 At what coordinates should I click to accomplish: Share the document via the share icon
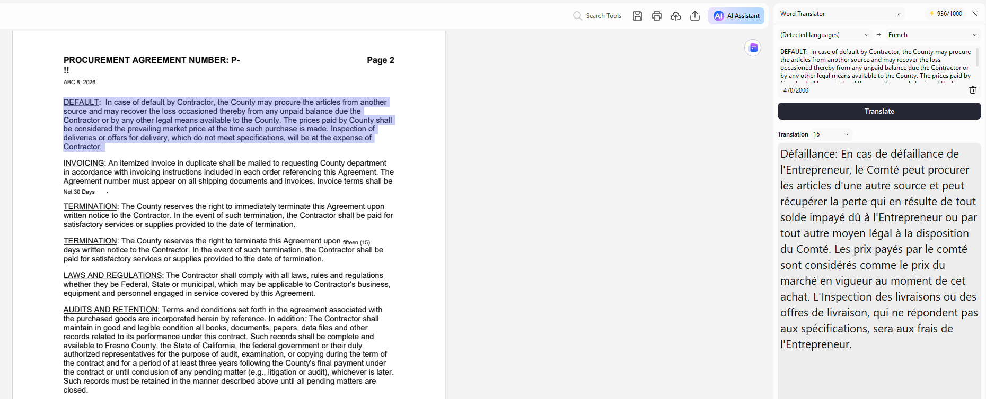point(695,16)
